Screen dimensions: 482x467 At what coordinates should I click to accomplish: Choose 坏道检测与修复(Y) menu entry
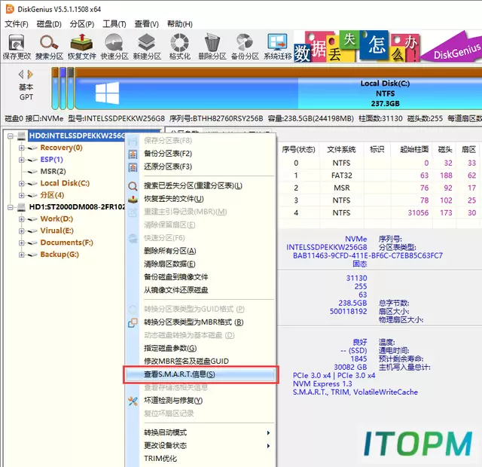click(173, 401)
